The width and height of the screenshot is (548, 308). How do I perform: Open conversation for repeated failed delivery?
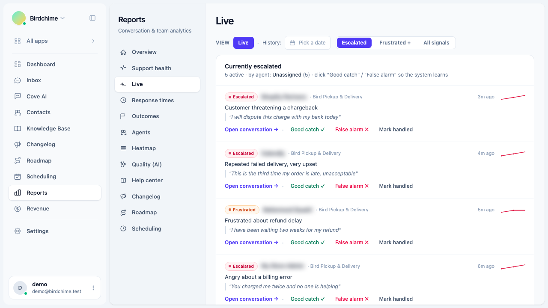(251, 186)
